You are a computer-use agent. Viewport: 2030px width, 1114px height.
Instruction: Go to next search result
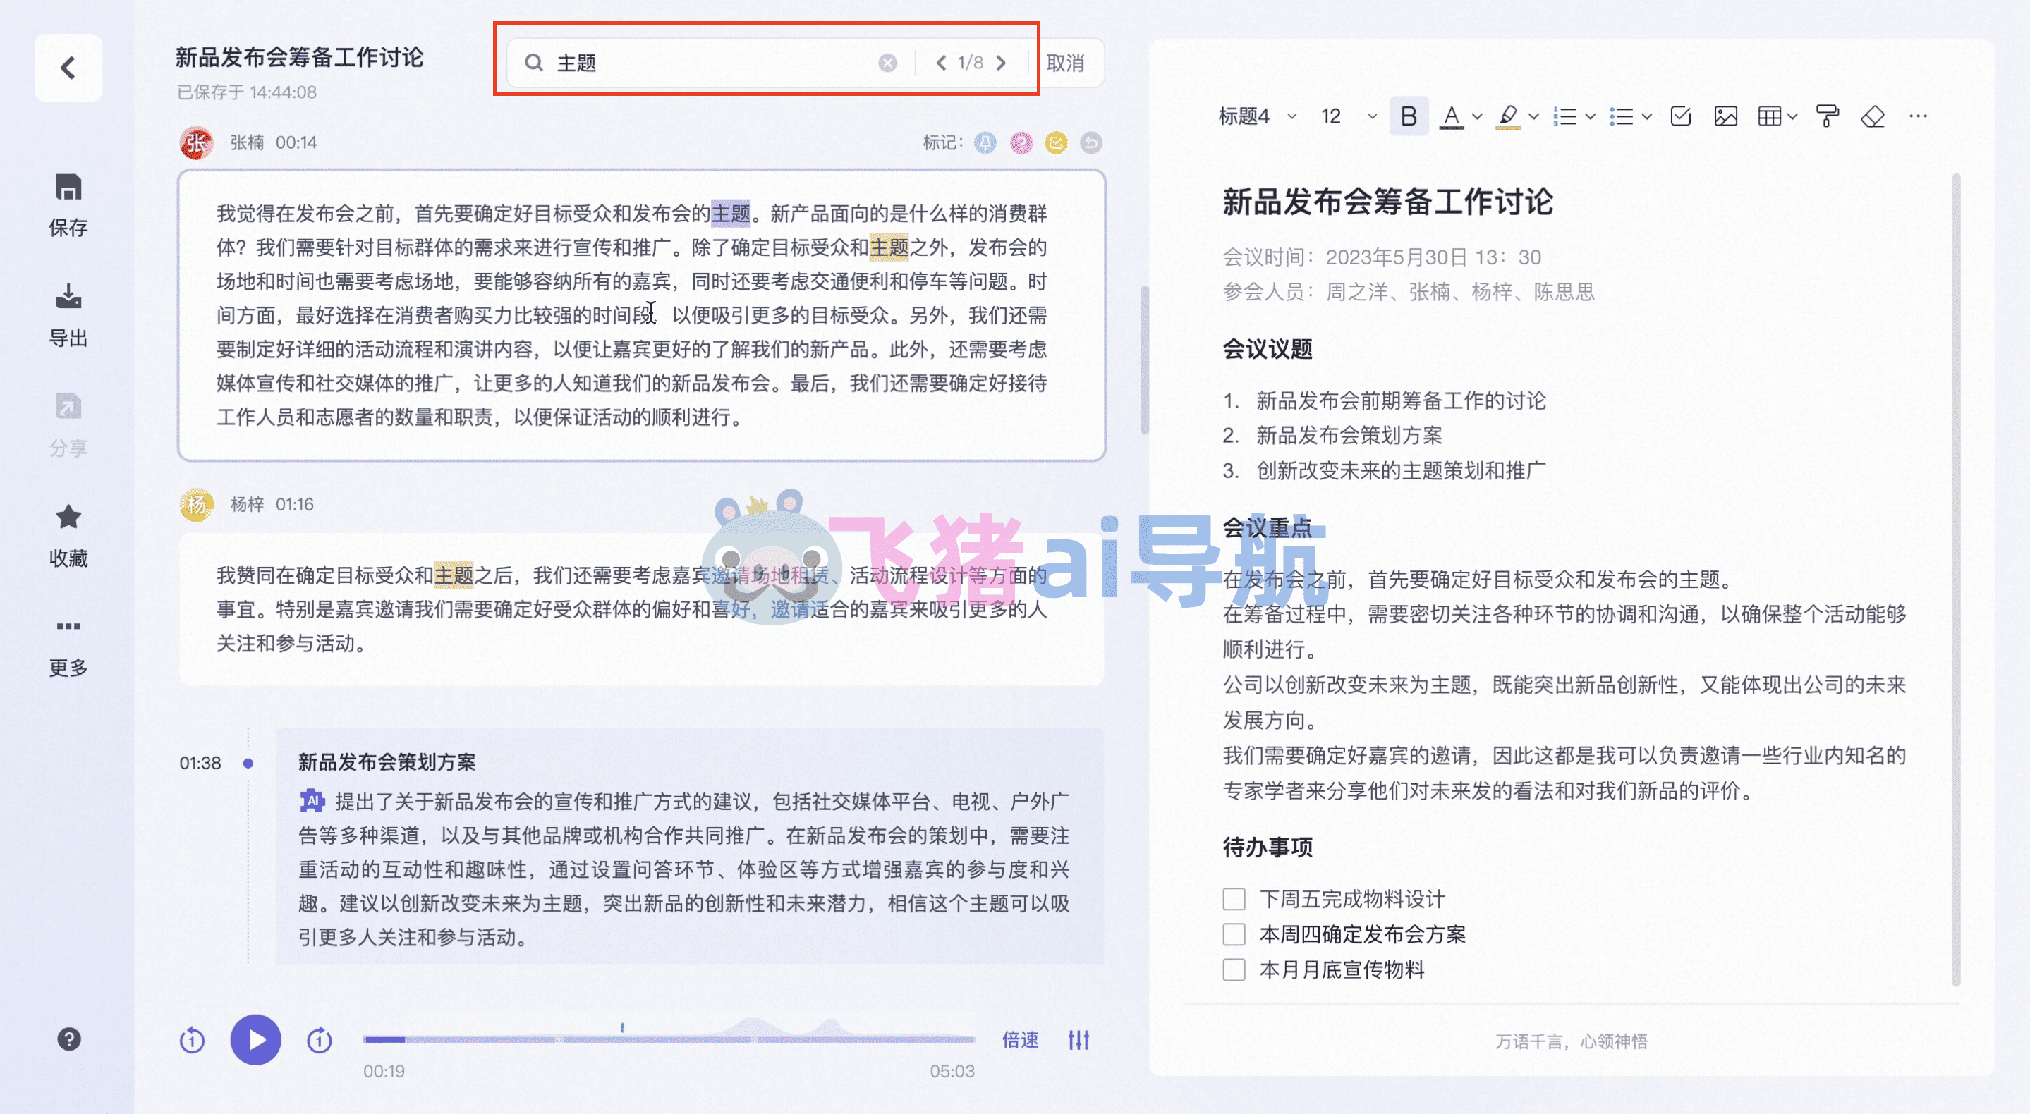[1001, 62]
